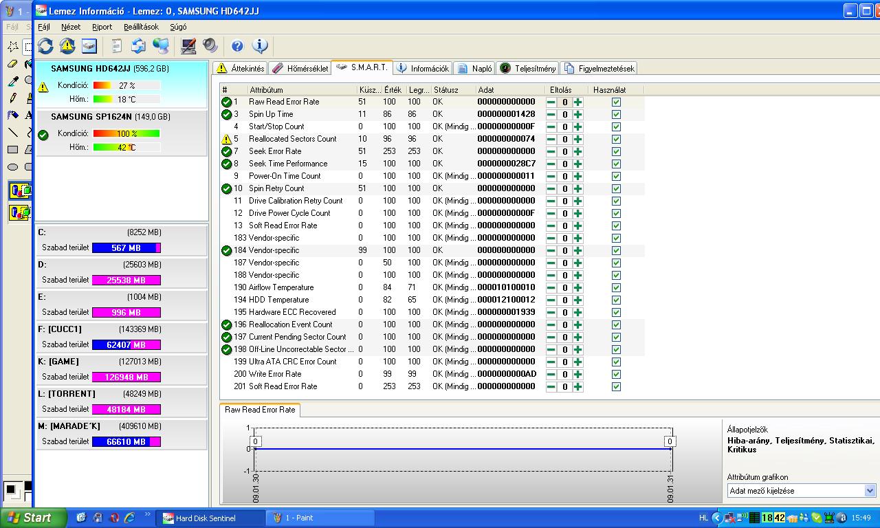Open the Fájl menu in Lemez Információ window

44,27
